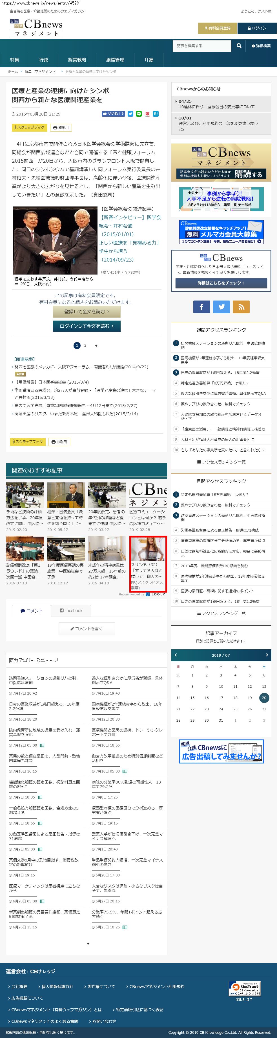Click table icon beside 7月12日 05:00
Viewport: 277px width, 1038px height.
(42, 745)
